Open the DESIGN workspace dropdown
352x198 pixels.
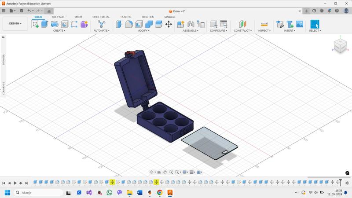point(15,23)
